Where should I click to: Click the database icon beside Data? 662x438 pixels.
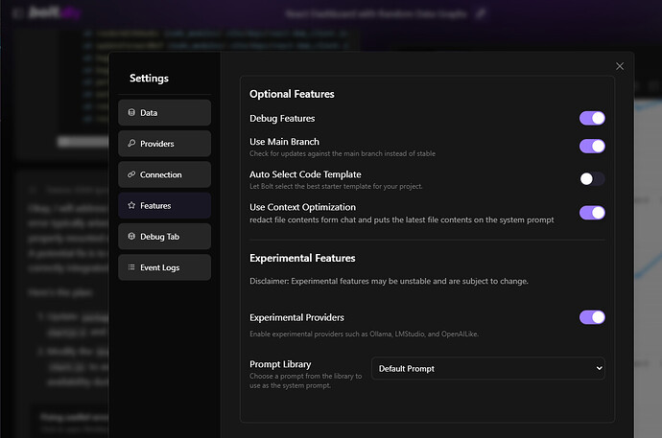[131, 112]
